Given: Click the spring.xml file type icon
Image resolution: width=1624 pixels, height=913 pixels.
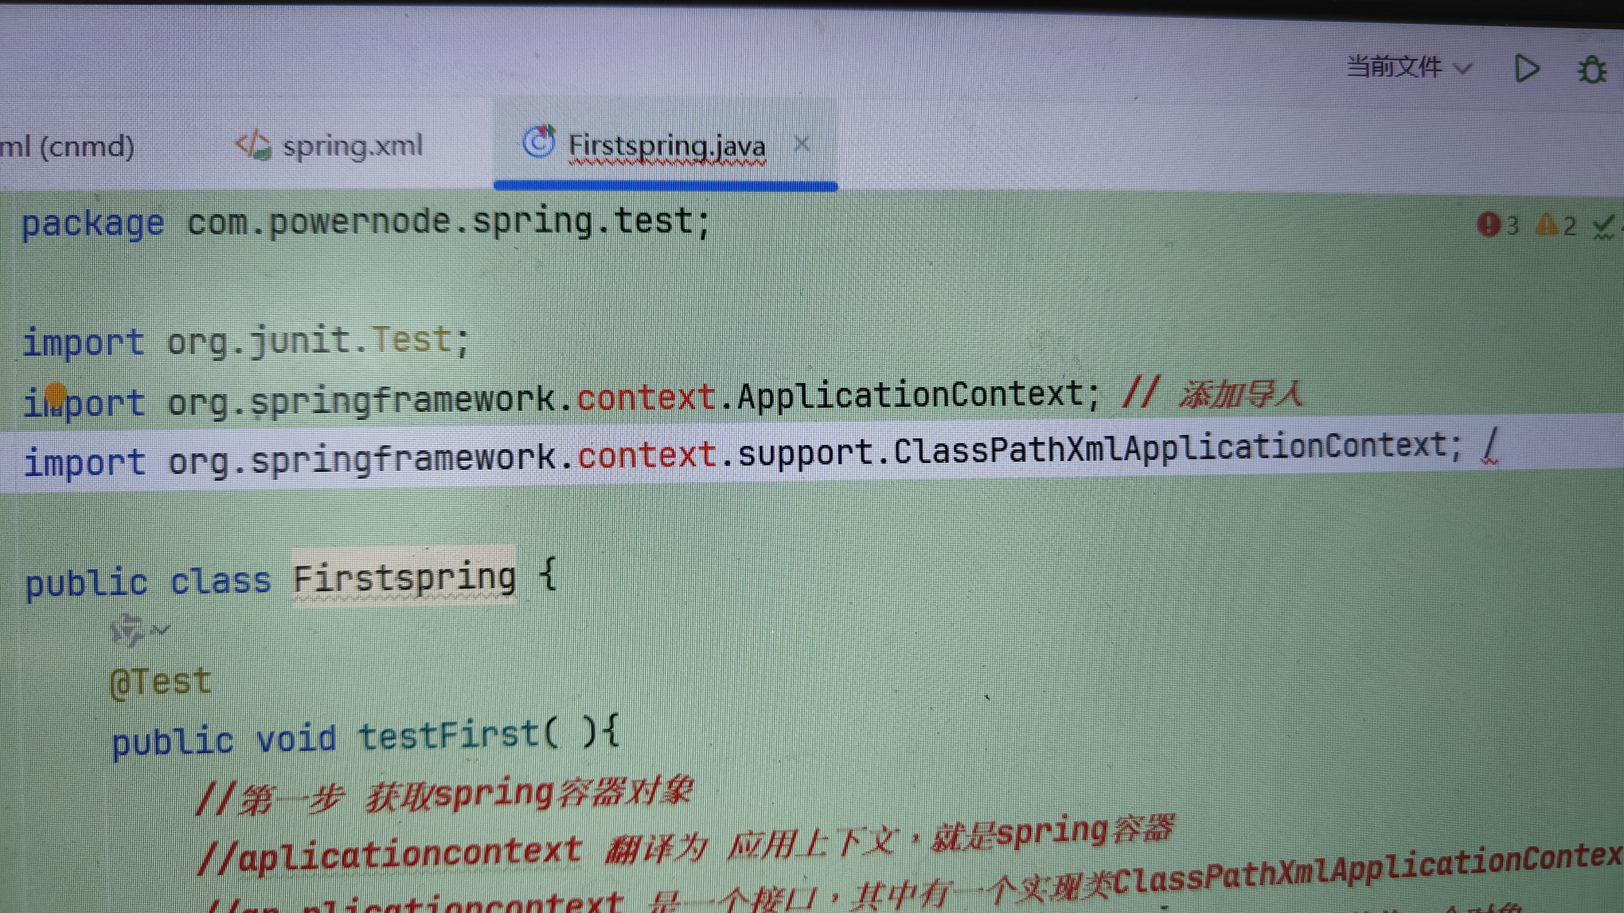Looking at the screenshot, I should click(253, 145).
